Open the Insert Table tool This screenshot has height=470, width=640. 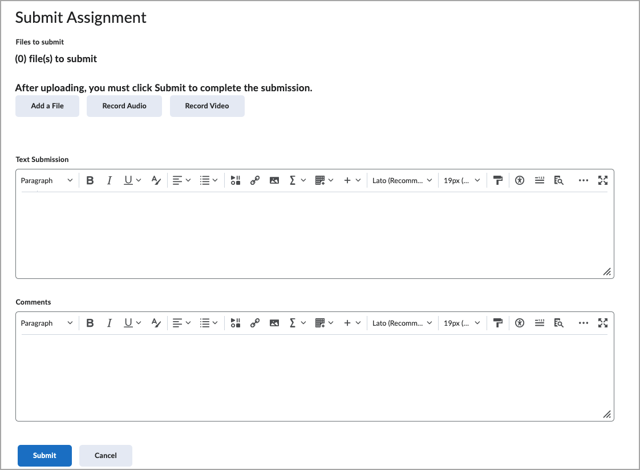pyautogui.click(x=321, y=180)
